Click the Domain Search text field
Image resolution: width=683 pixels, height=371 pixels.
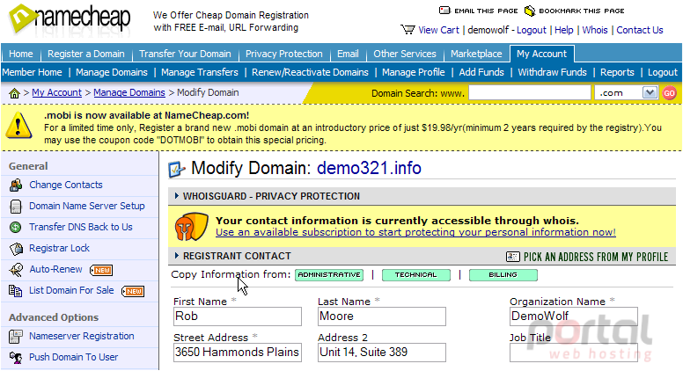530,92
